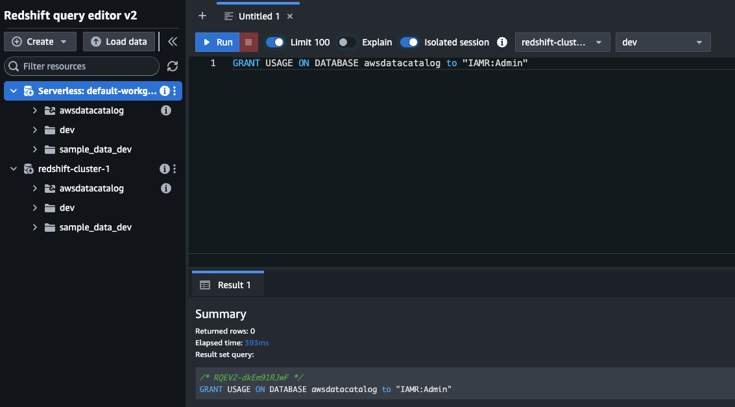The image size is (735, 407).
Task: Show info for redshift-cluster-1 awsdatacatalog
Action: 166,188
